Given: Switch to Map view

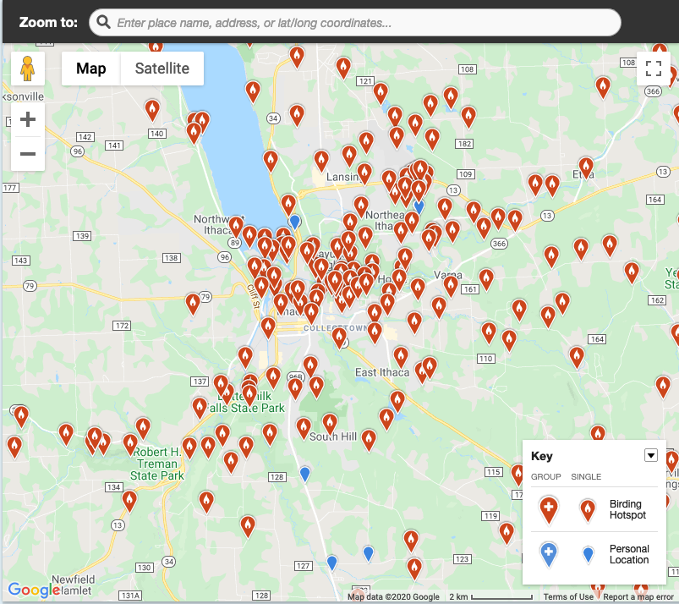Looking at the screenshot, I should pyautogui.click(x=91, y=69).
